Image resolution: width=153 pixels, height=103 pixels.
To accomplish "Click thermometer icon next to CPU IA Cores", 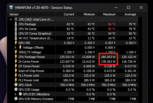I will tap(16, 29).
